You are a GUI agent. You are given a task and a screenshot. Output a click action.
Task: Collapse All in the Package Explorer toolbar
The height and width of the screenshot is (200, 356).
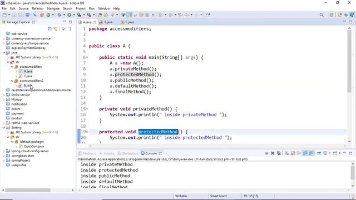pos(50,29)
